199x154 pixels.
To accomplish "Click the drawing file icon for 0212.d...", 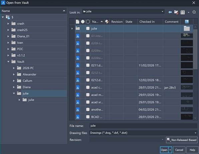I will [x=78, y=80].
